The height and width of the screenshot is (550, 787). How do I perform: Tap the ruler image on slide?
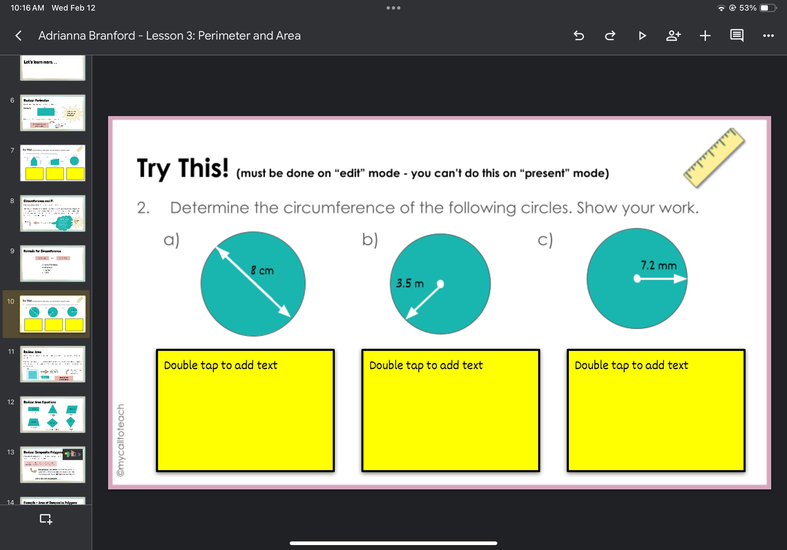click(714, 158)
